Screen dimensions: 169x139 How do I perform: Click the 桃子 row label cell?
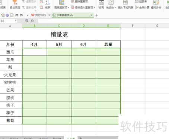click(11, 105)
